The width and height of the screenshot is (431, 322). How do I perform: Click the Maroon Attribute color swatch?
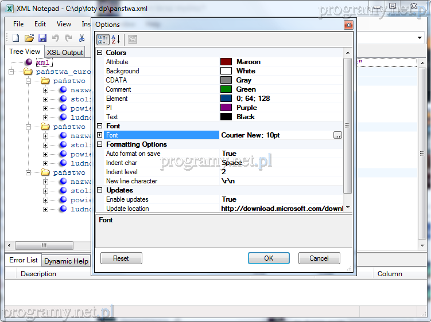pyautogui.click(x=226, y=62)
